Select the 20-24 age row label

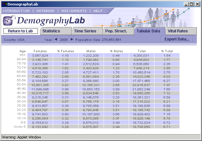click(x=21, y=110)
